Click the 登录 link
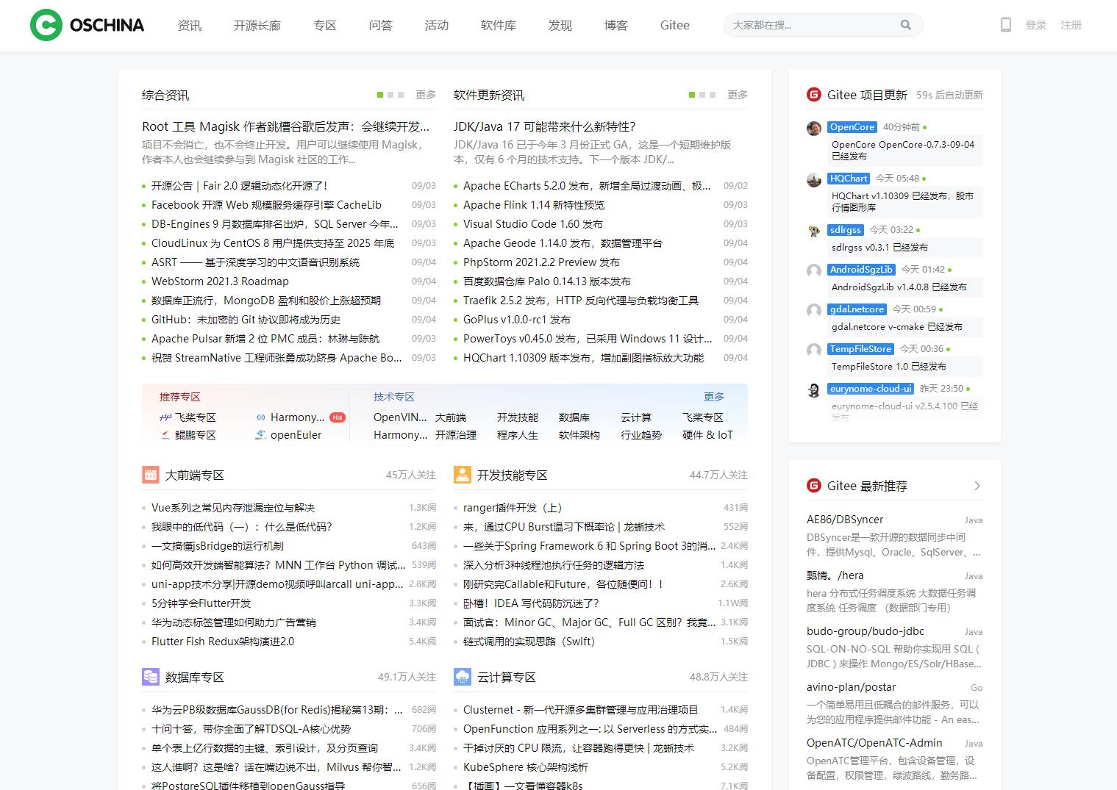The image size is (1117, 790). pyautogui.click(x=1036, y=24)
